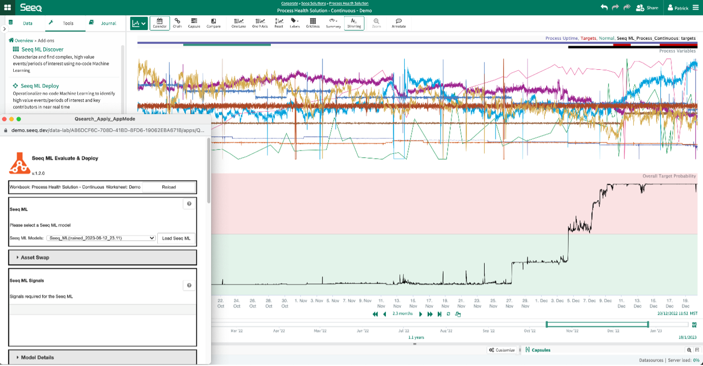This screenshot has height=366, width=703.
Task: Click the Share button
Action: click(647, 8)
